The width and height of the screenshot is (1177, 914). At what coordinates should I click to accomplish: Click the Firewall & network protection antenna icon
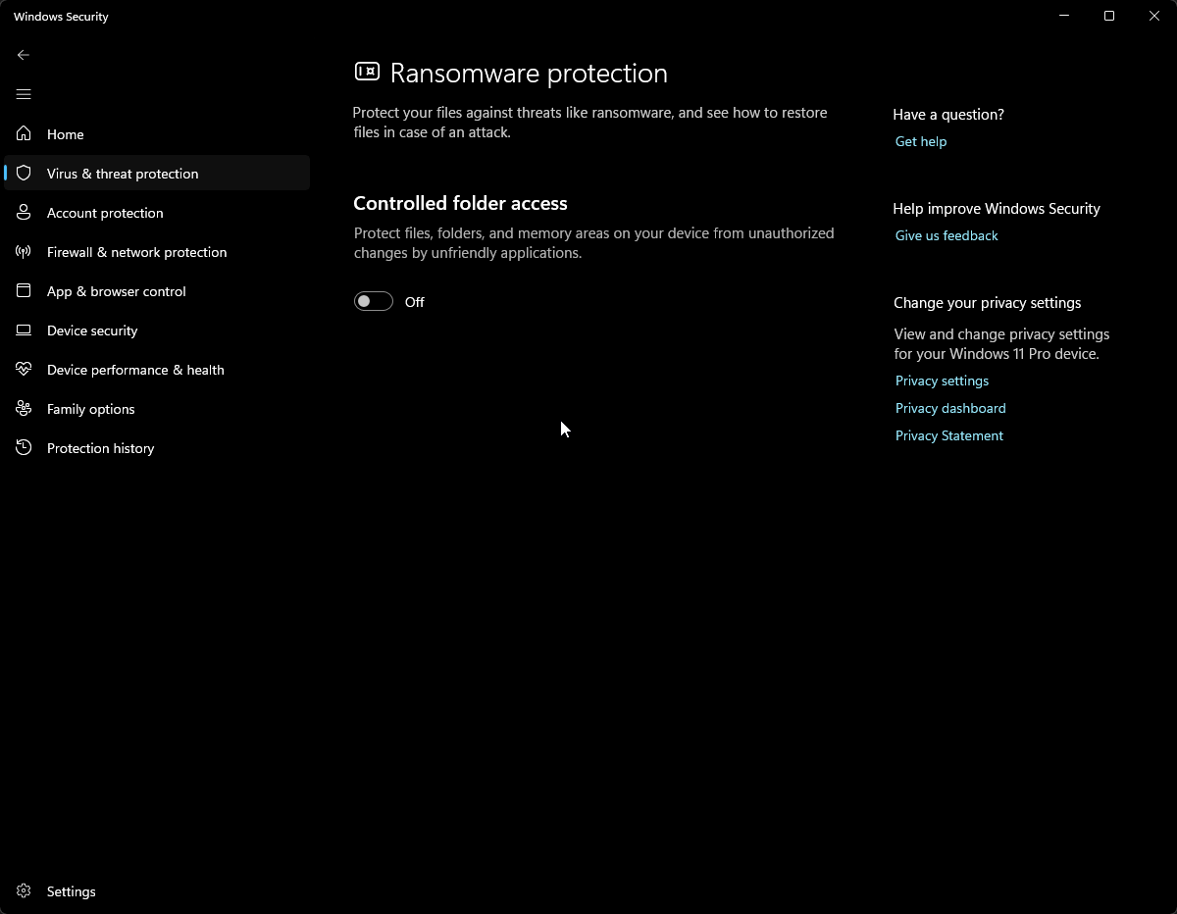tap(24, 252)
